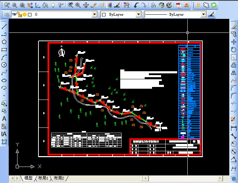The width and height of the screenshot is (238, 183).
Task: Toggle freeze sun icon for layer 0
Action: 24,15
